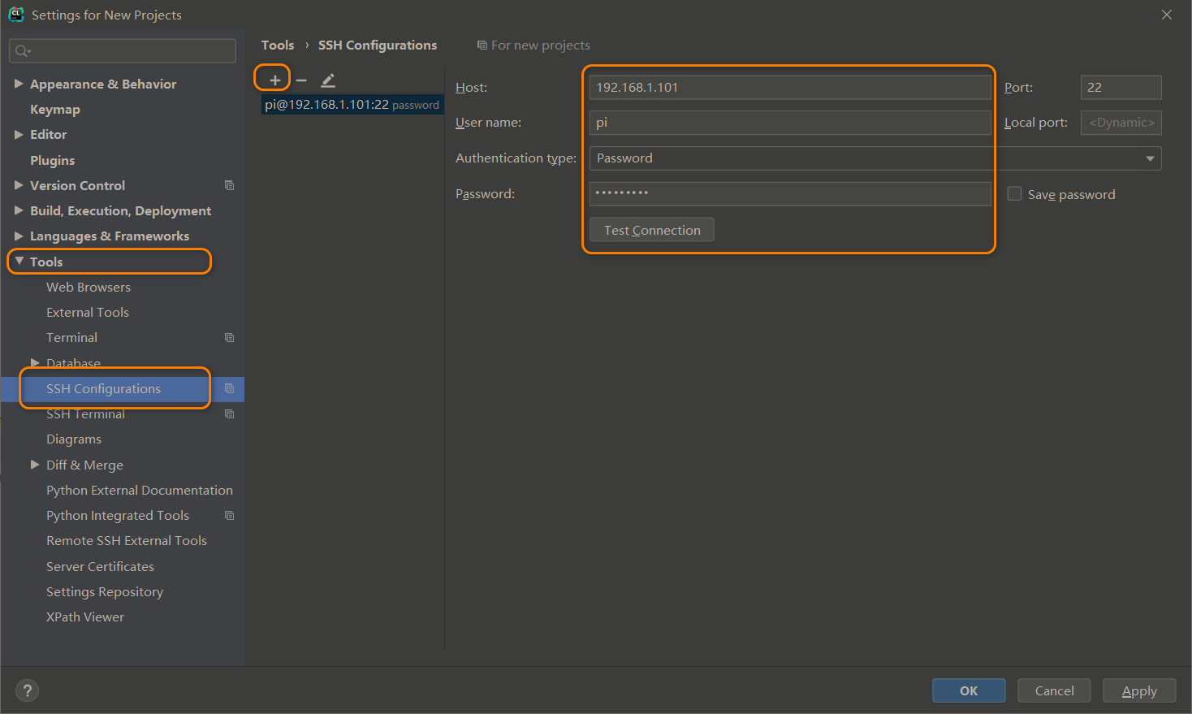Expand the Version Control section arrow

coord(19,185)
